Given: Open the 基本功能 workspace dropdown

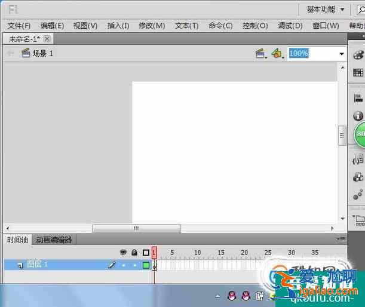Looking at the screenshot, I should 325,10.
